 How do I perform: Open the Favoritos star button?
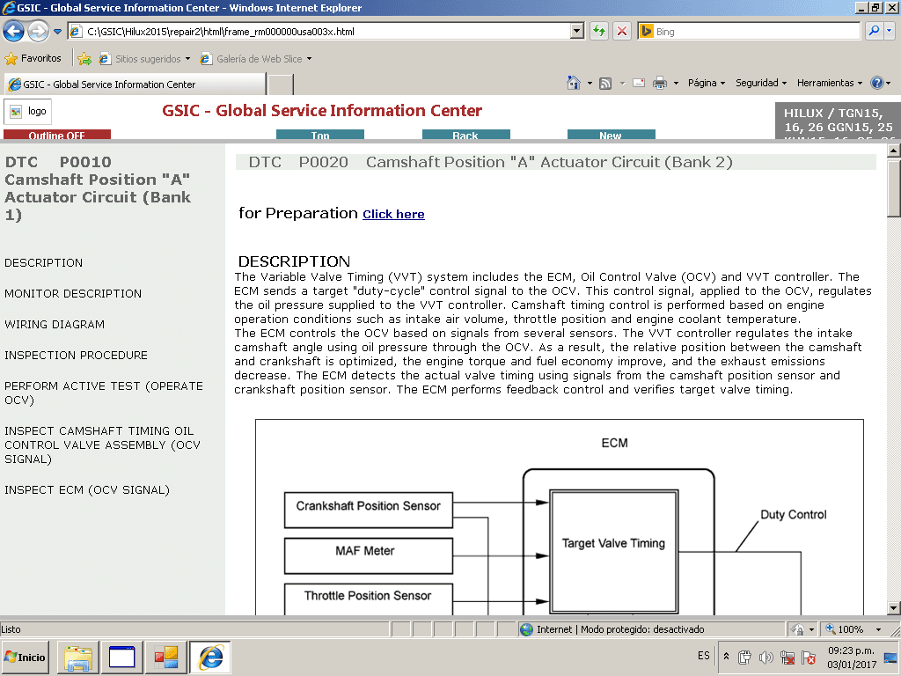(x=33, y=59)
